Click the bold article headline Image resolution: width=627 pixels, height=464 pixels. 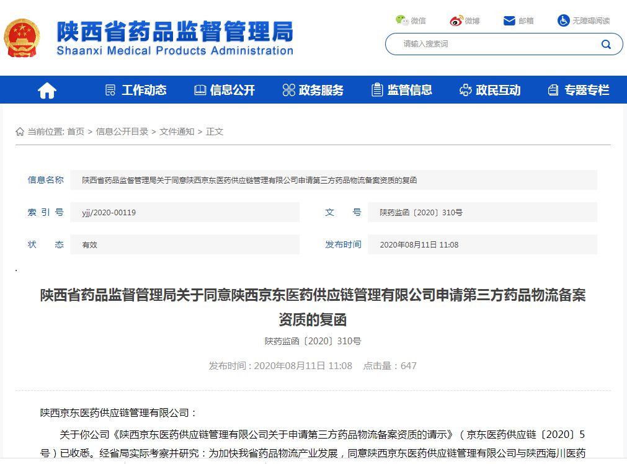pyautogui.click(x=313, y=307)
